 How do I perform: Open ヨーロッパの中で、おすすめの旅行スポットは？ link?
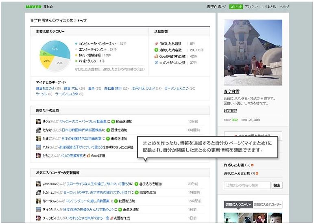pyautogui.click(x=97, y=192)
